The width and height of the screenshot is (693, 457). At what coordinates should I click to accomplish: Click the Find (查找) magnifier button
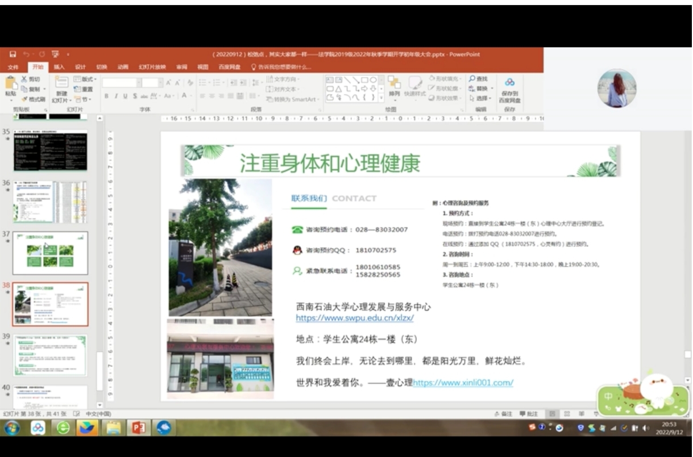479,79
